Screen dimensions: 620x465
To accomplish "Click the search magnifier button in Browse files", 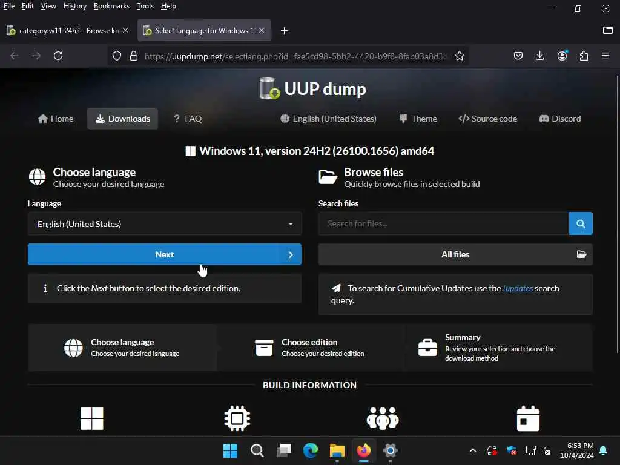I will pos(581,223).
